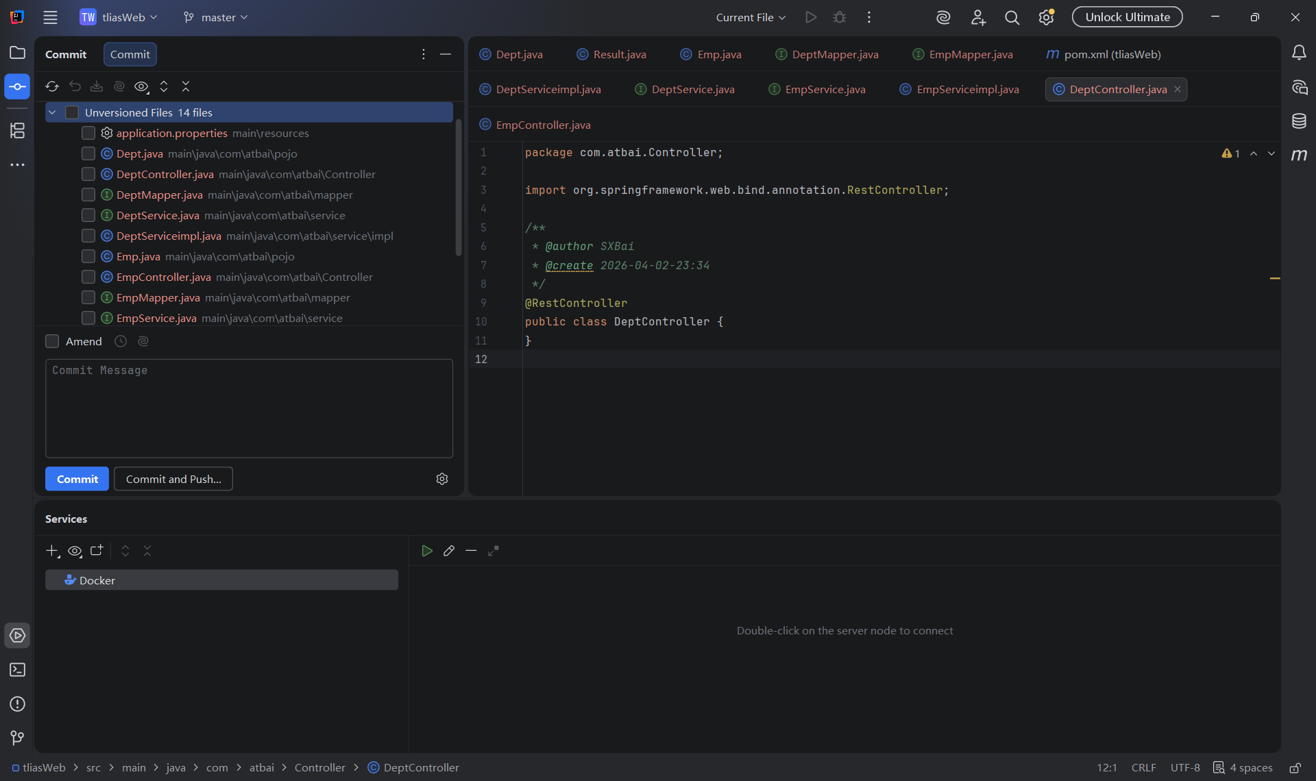Screen dimensions: 1316x781
Task: Check the Unversioned Files checkbox
Action: [72, 112]
